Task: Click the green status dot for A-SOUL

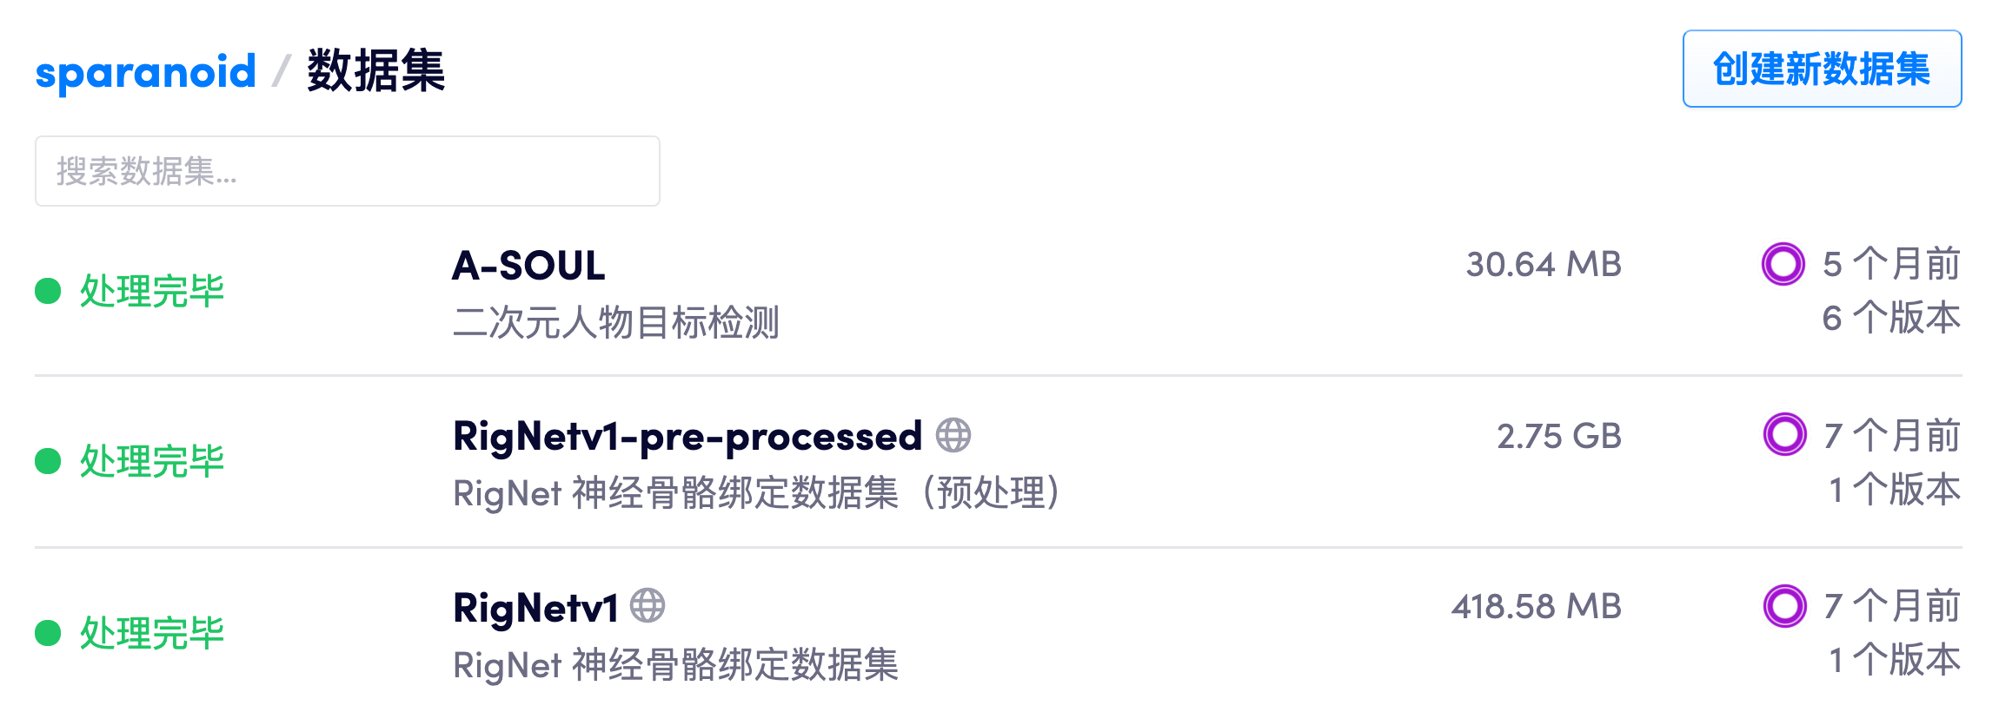Action: (48, 291)
